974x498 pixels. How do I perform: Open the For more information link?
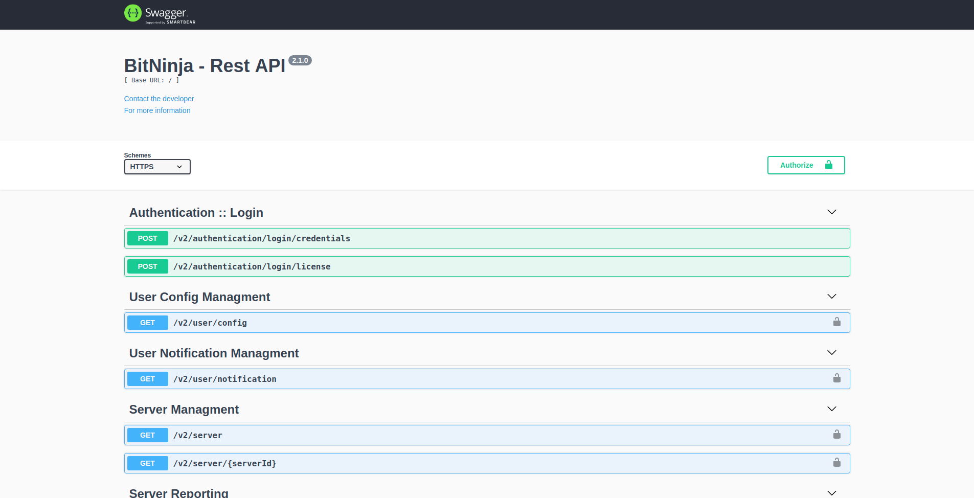[x=157, y=110]
